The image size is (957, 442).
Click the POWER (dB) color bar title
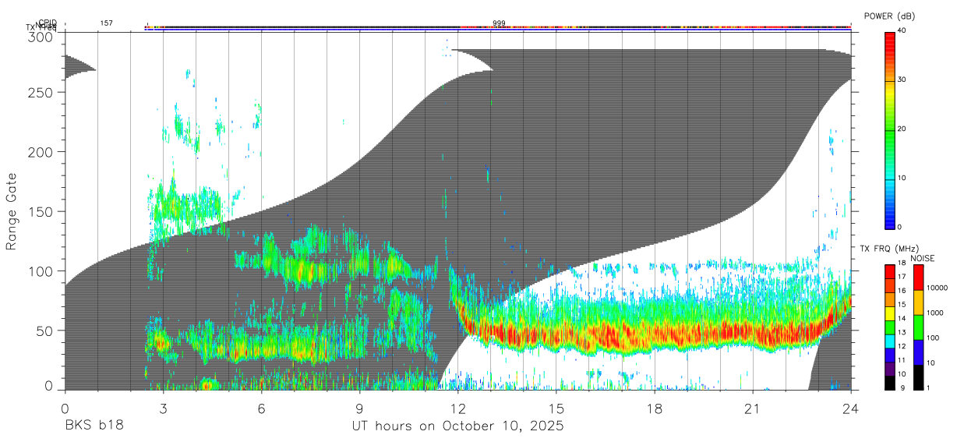point(891,16)
